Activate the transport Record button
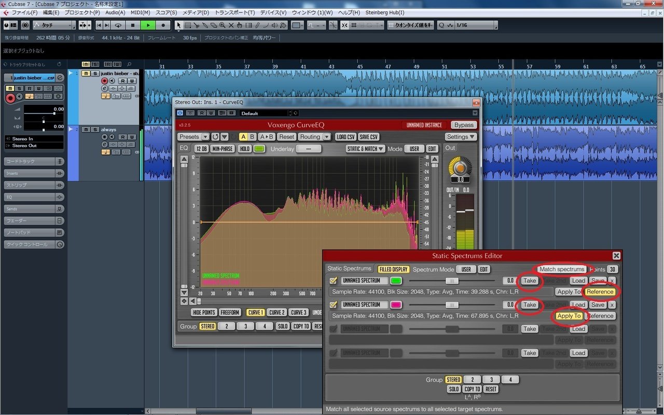Screen dimensions: 664x415 point(163,25)
